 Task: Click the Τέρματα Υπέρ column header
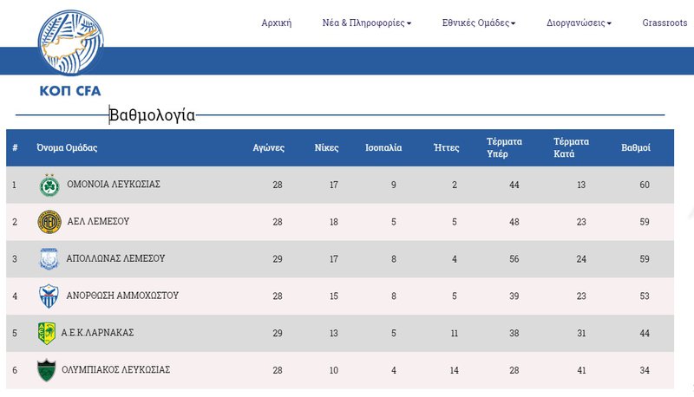[x=504, y=147]
